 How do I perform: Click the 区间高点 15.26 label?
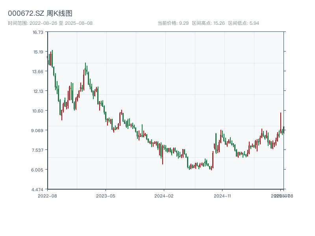pos(208,23)
